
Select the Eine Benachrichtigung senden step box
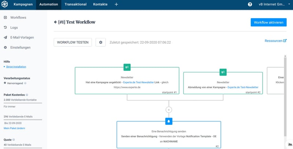point(169,135)
